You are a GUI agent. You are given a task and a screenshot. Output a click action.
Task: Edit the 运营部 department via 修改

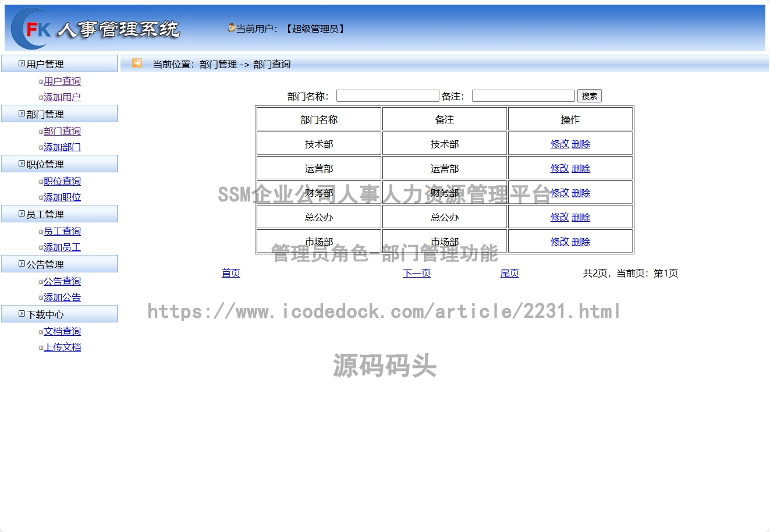[x=559, y=168]
